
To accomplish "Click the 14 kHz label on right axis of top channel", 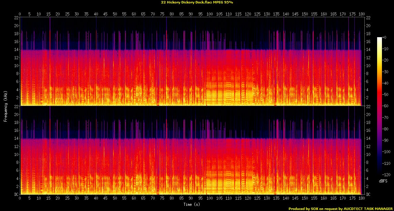I will 367,50.
